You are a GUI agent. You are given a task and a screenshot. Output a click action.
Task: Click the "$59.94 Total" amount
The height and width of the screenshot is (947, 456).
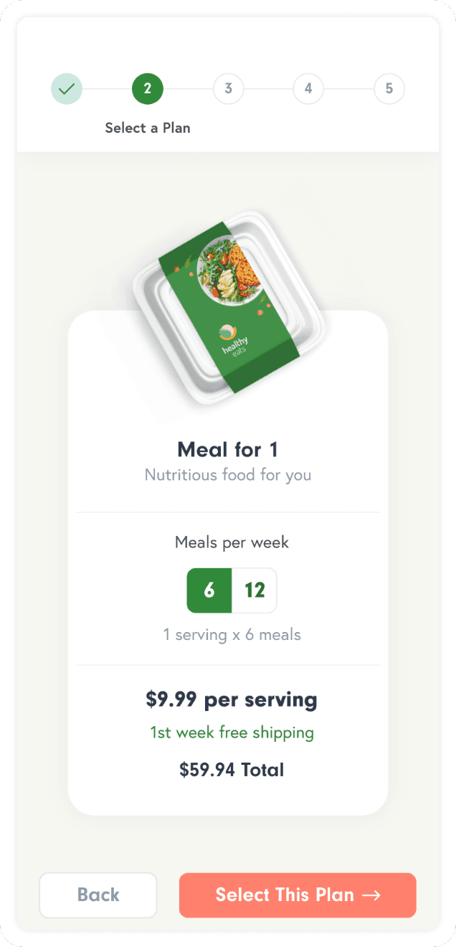(232, 770)
